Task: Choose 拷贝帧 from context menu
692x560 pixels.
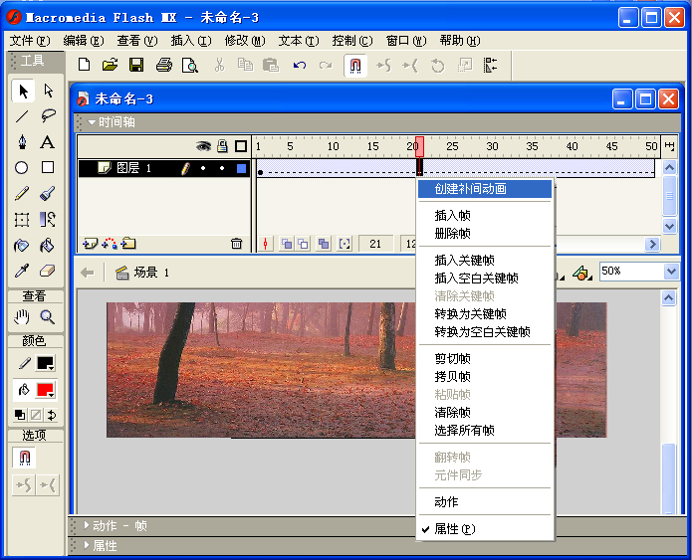Action: (x=485, y=376)
